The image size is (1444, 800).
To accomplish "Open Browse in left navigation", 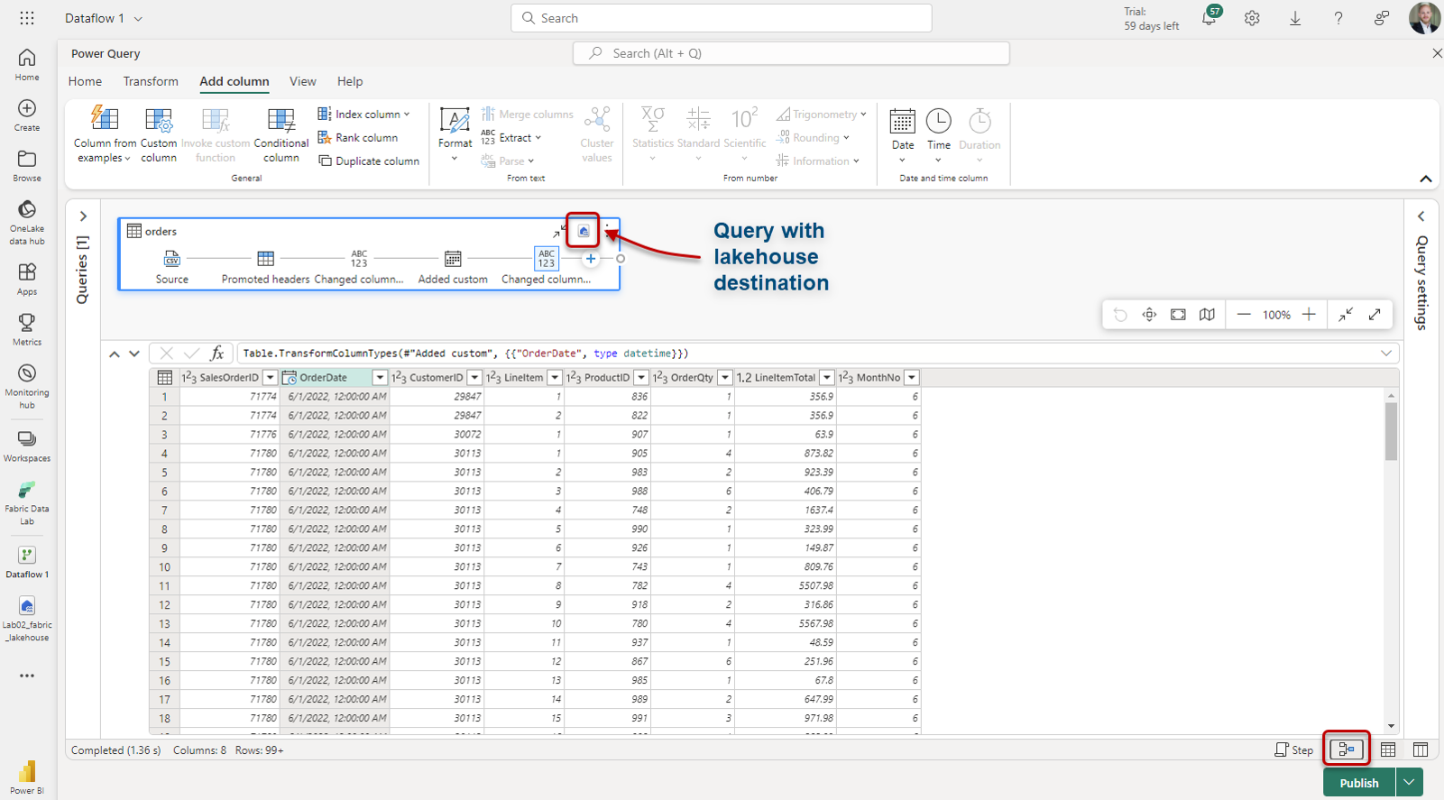I will (27, 166).
